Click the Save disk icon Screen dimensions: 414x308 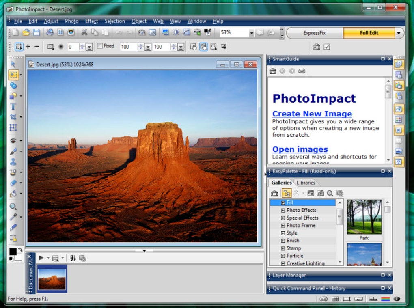(x=37, y=32)
